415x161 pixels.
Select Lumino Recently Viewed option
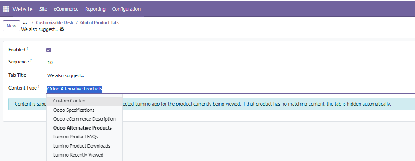click(x=84, y=155)
